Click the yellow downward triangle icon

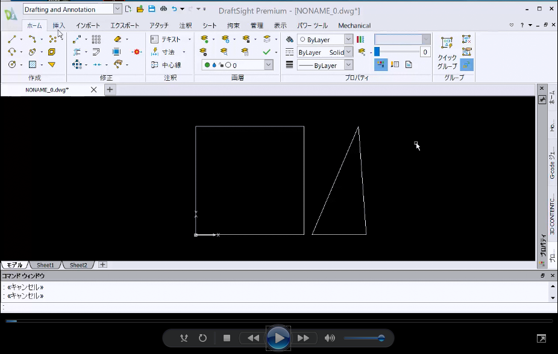52,64
